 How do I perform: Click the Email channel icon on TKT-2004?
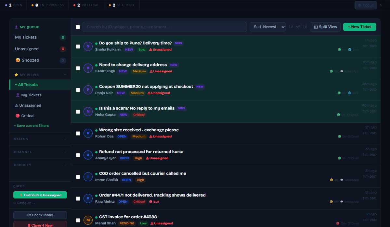point(349,115)
